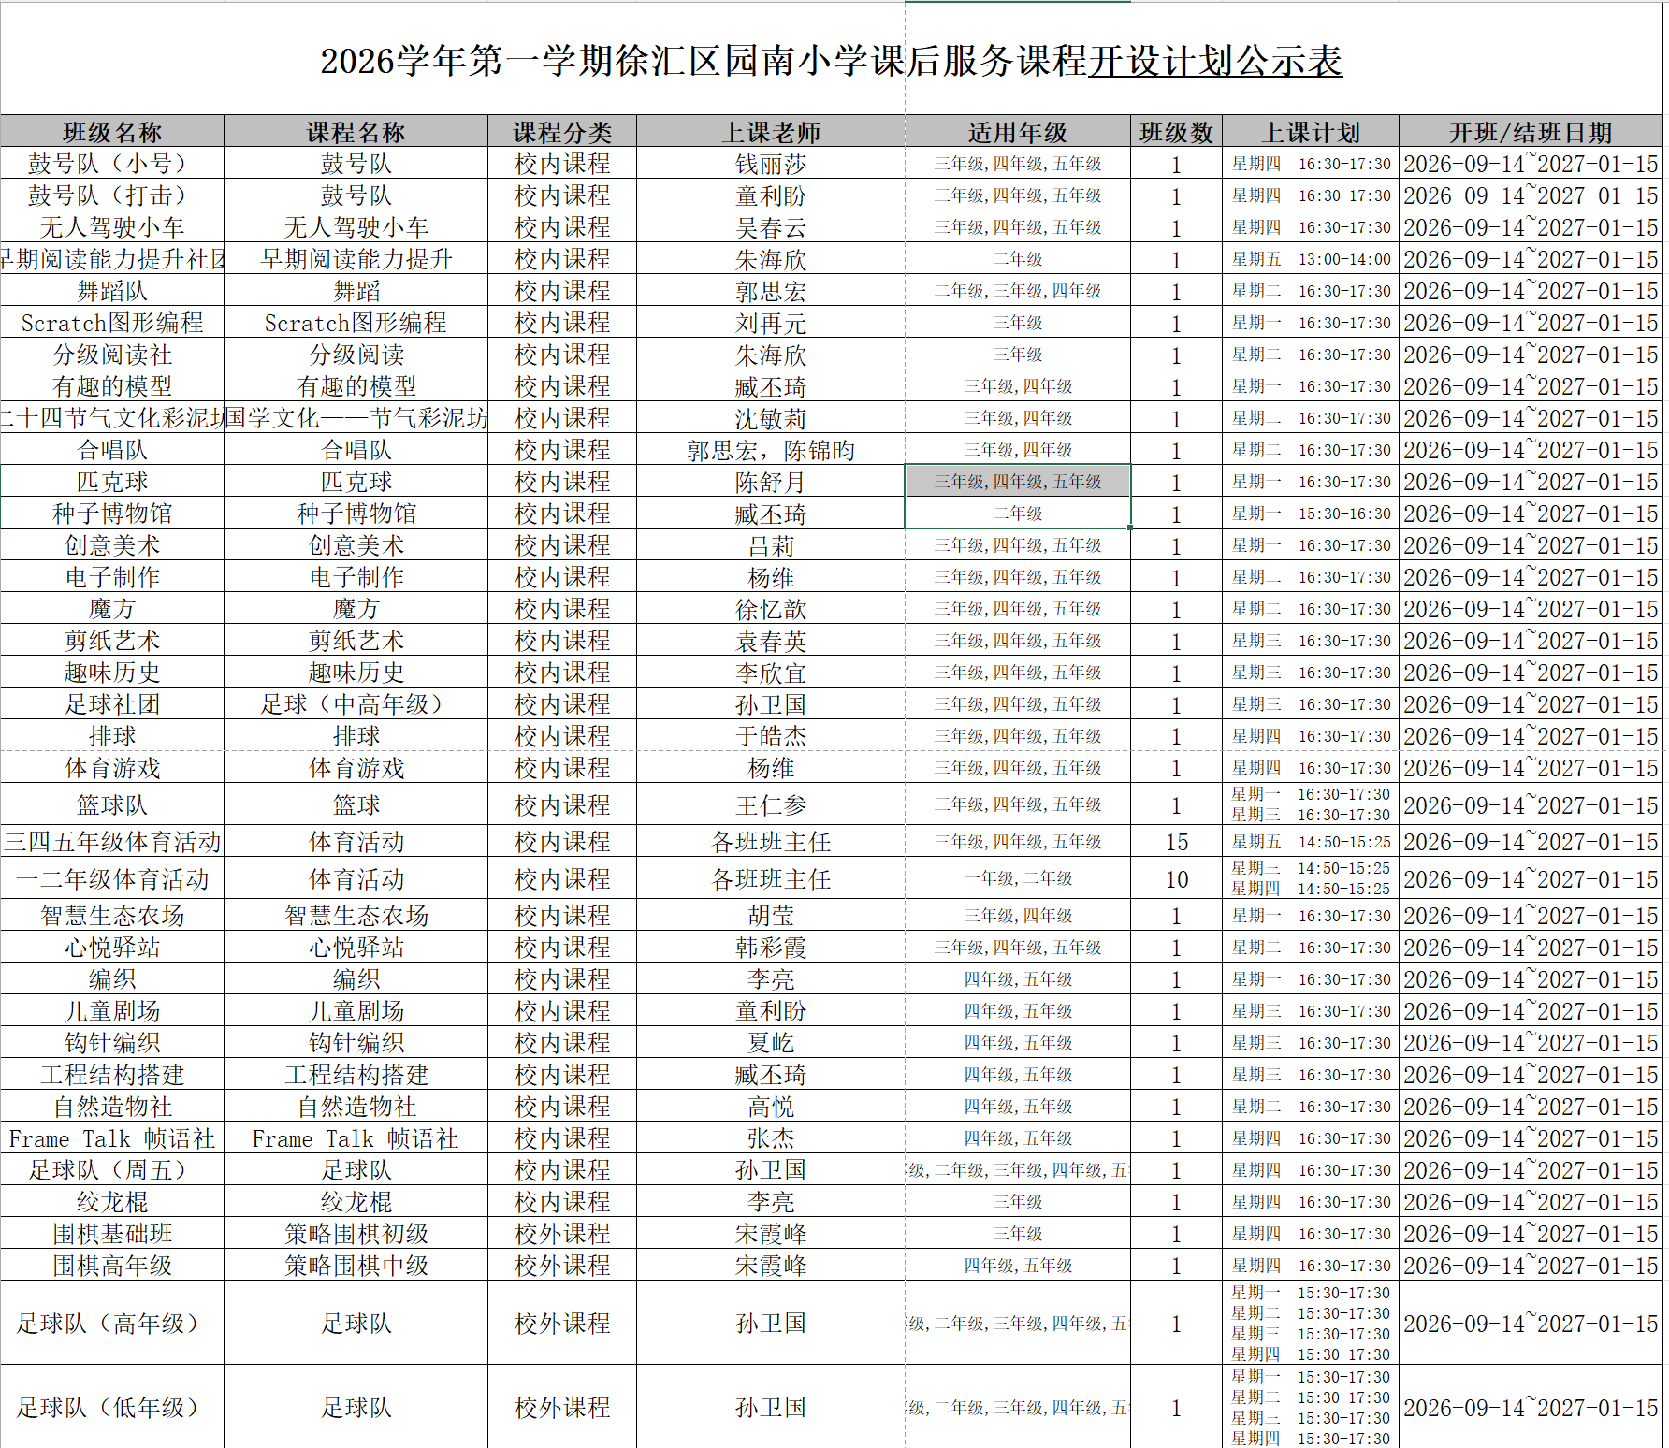1669x1448 pixels.
Task: Select the class name cell 三四五年级体育活动
Action: (x=112, y=842)
